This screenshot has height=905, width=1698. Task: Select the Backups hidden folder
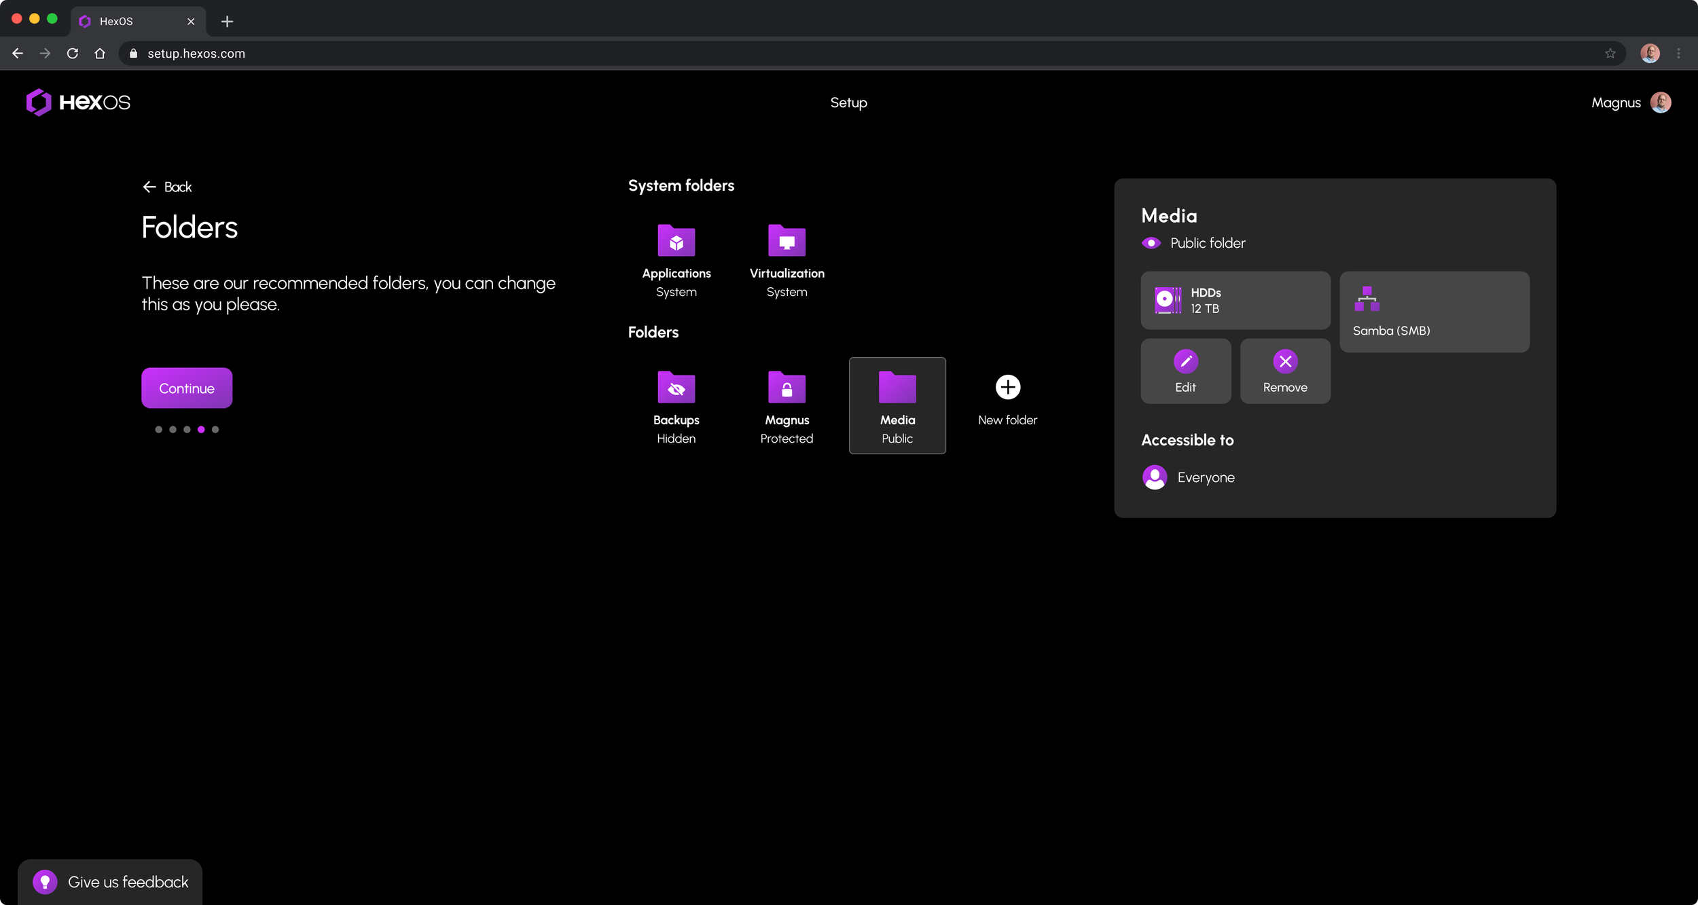(676, 407)
